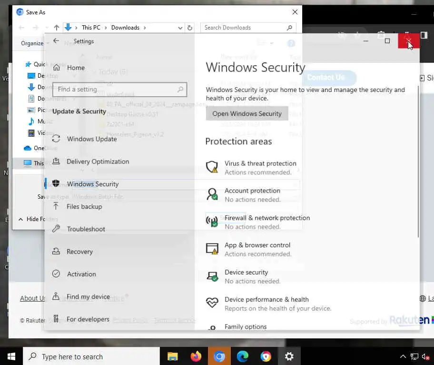Open Activation settings page
This screenshot has height=365, width=434.
(81, 274)
